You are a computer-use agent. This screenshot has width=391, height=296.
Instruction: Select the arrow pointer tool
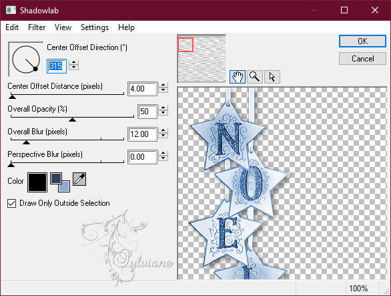tap(272, 77)
